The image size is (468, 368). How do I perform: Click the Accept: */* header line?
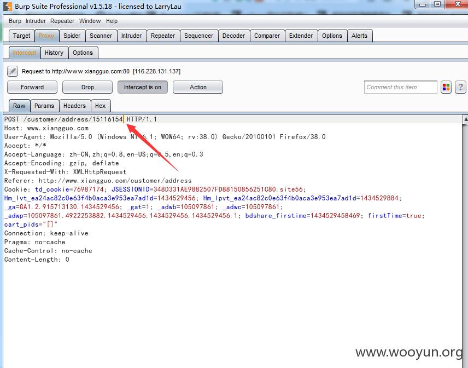[25, 146]
